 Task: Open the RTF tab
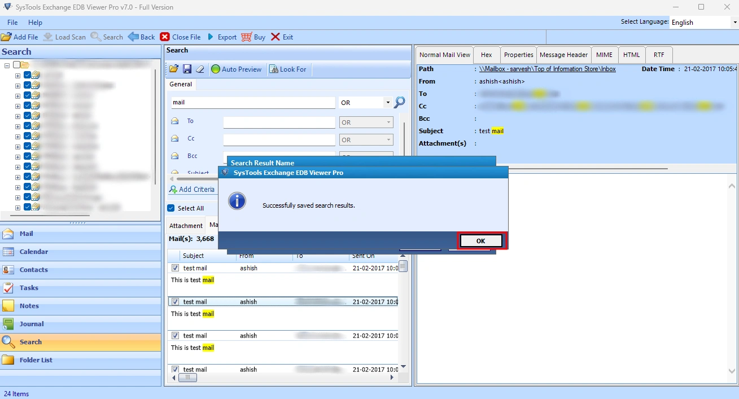click(659, 55)
